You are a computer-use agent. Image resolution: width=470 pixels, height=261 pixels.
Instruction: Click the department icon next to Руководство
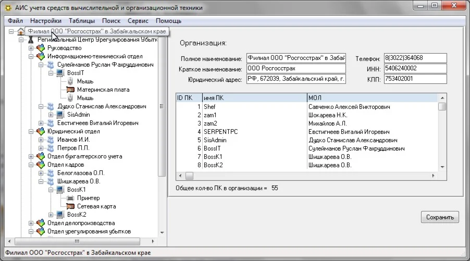click(41, 48)
